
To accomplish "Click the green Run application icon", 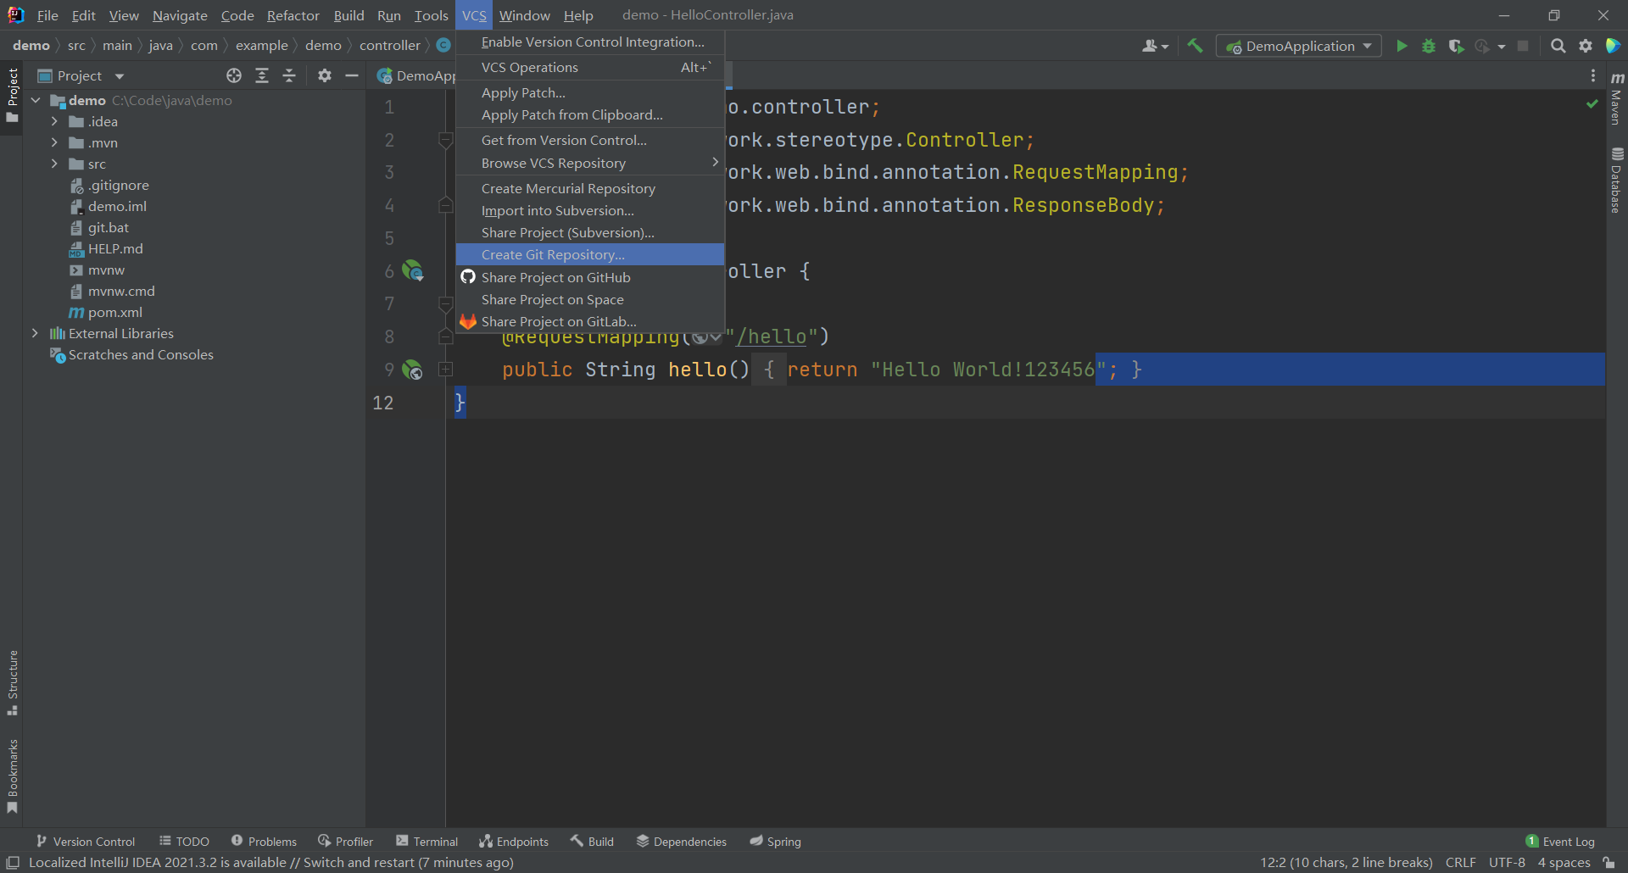I will 1402,46.
